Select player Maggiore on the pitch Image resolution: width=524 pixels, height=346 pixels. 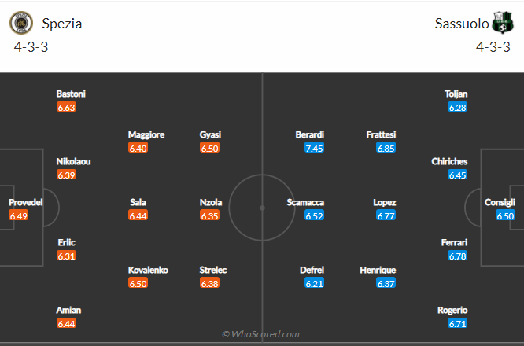(x=146, y=134)
